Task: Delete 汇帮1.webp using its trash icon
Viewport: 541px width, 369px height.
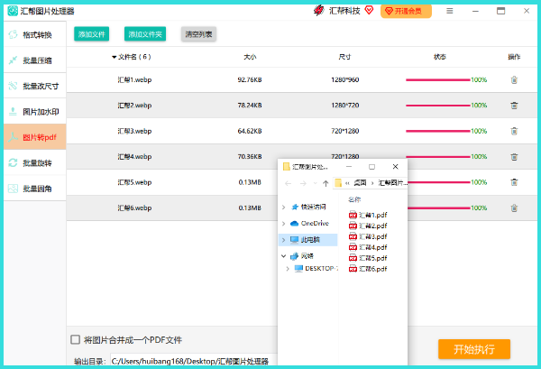Action: click(x=514, y=79)
